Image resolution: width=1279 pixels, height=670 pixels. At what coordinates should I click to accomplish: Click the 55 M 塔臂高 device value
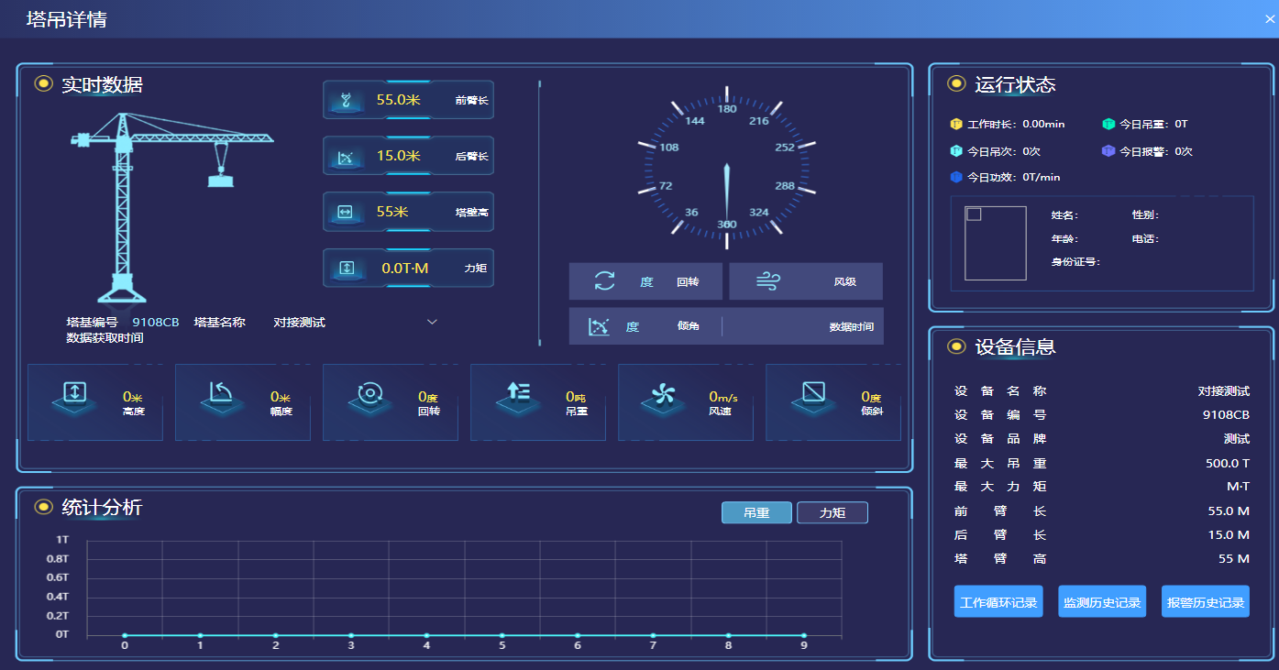(1234, 558)
